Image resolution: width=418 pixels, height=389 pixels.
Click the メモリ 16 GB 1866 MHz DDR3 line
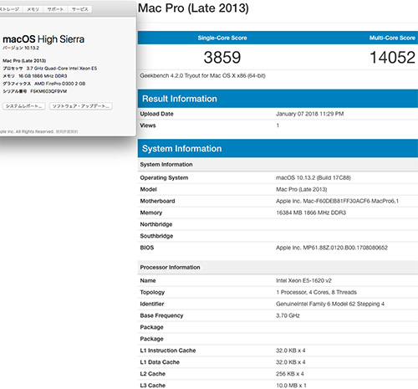pyautogui.click(x=35, y=76)
